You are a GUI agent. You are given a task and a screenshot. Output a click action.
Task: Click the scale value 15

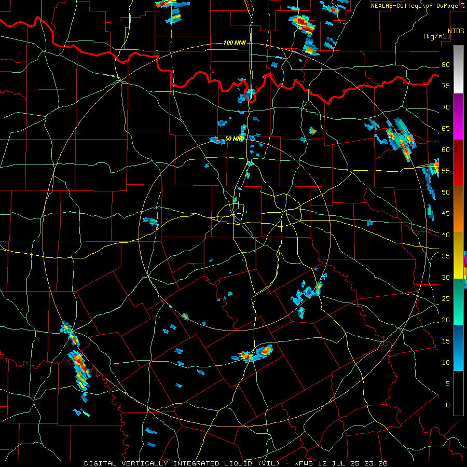click(446, 341)
